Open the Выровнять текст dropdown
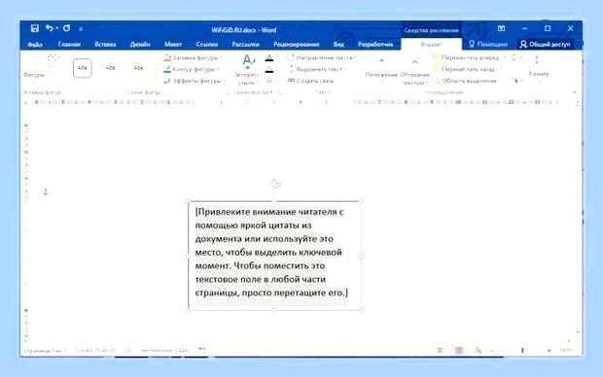Image resolution: width=603 pixels, height=377 pixels. 317,70
